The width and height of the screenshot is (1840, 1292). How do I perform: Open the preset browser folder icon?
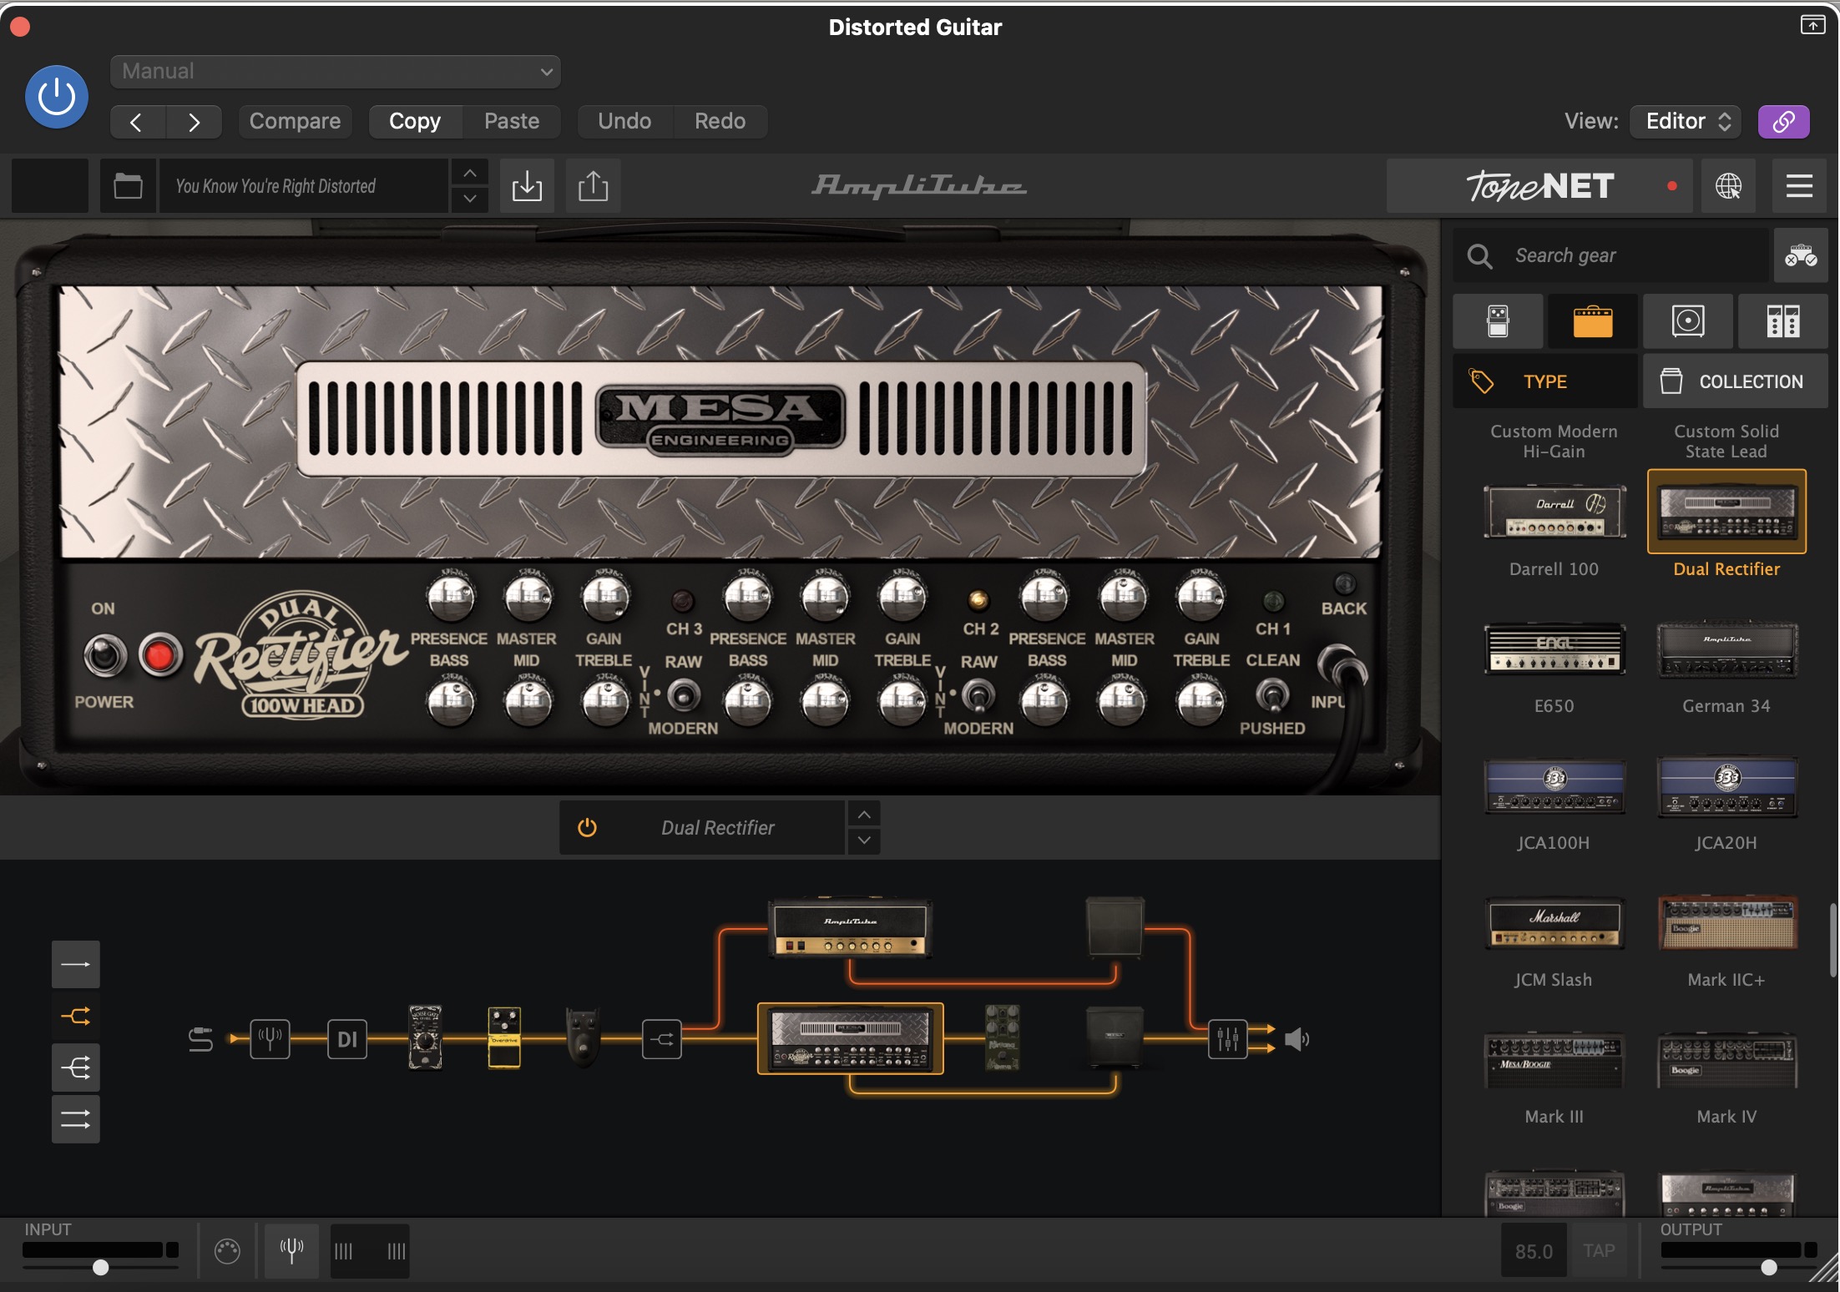point(128,185)
